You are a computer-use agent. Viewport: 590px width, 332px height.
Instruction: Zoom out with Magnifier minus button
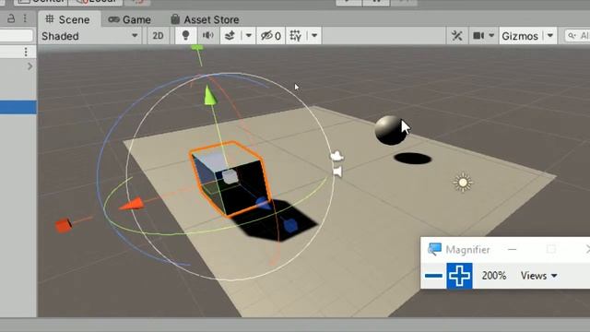pyautogui.click(x=433, y=276)
